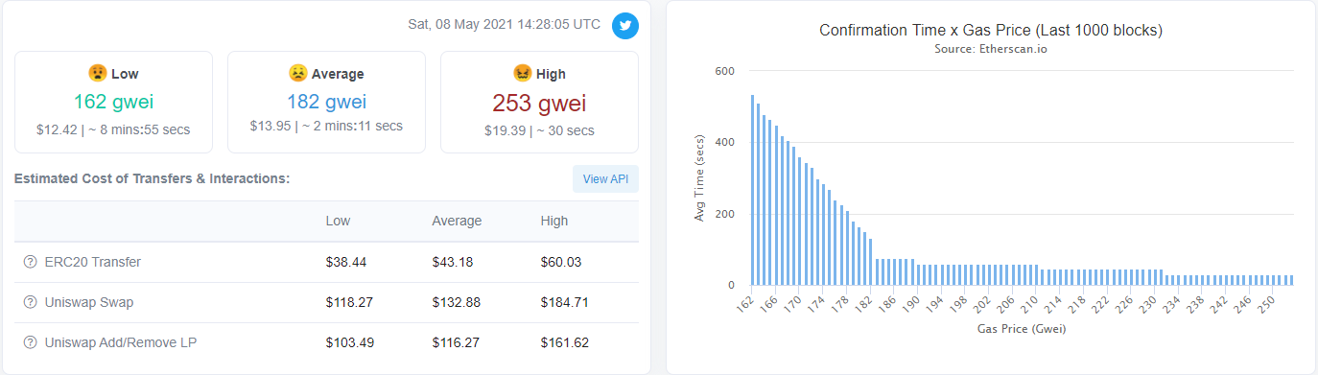Click the help icon beside Uniswap Add/Remove LP

coord(30,342)
